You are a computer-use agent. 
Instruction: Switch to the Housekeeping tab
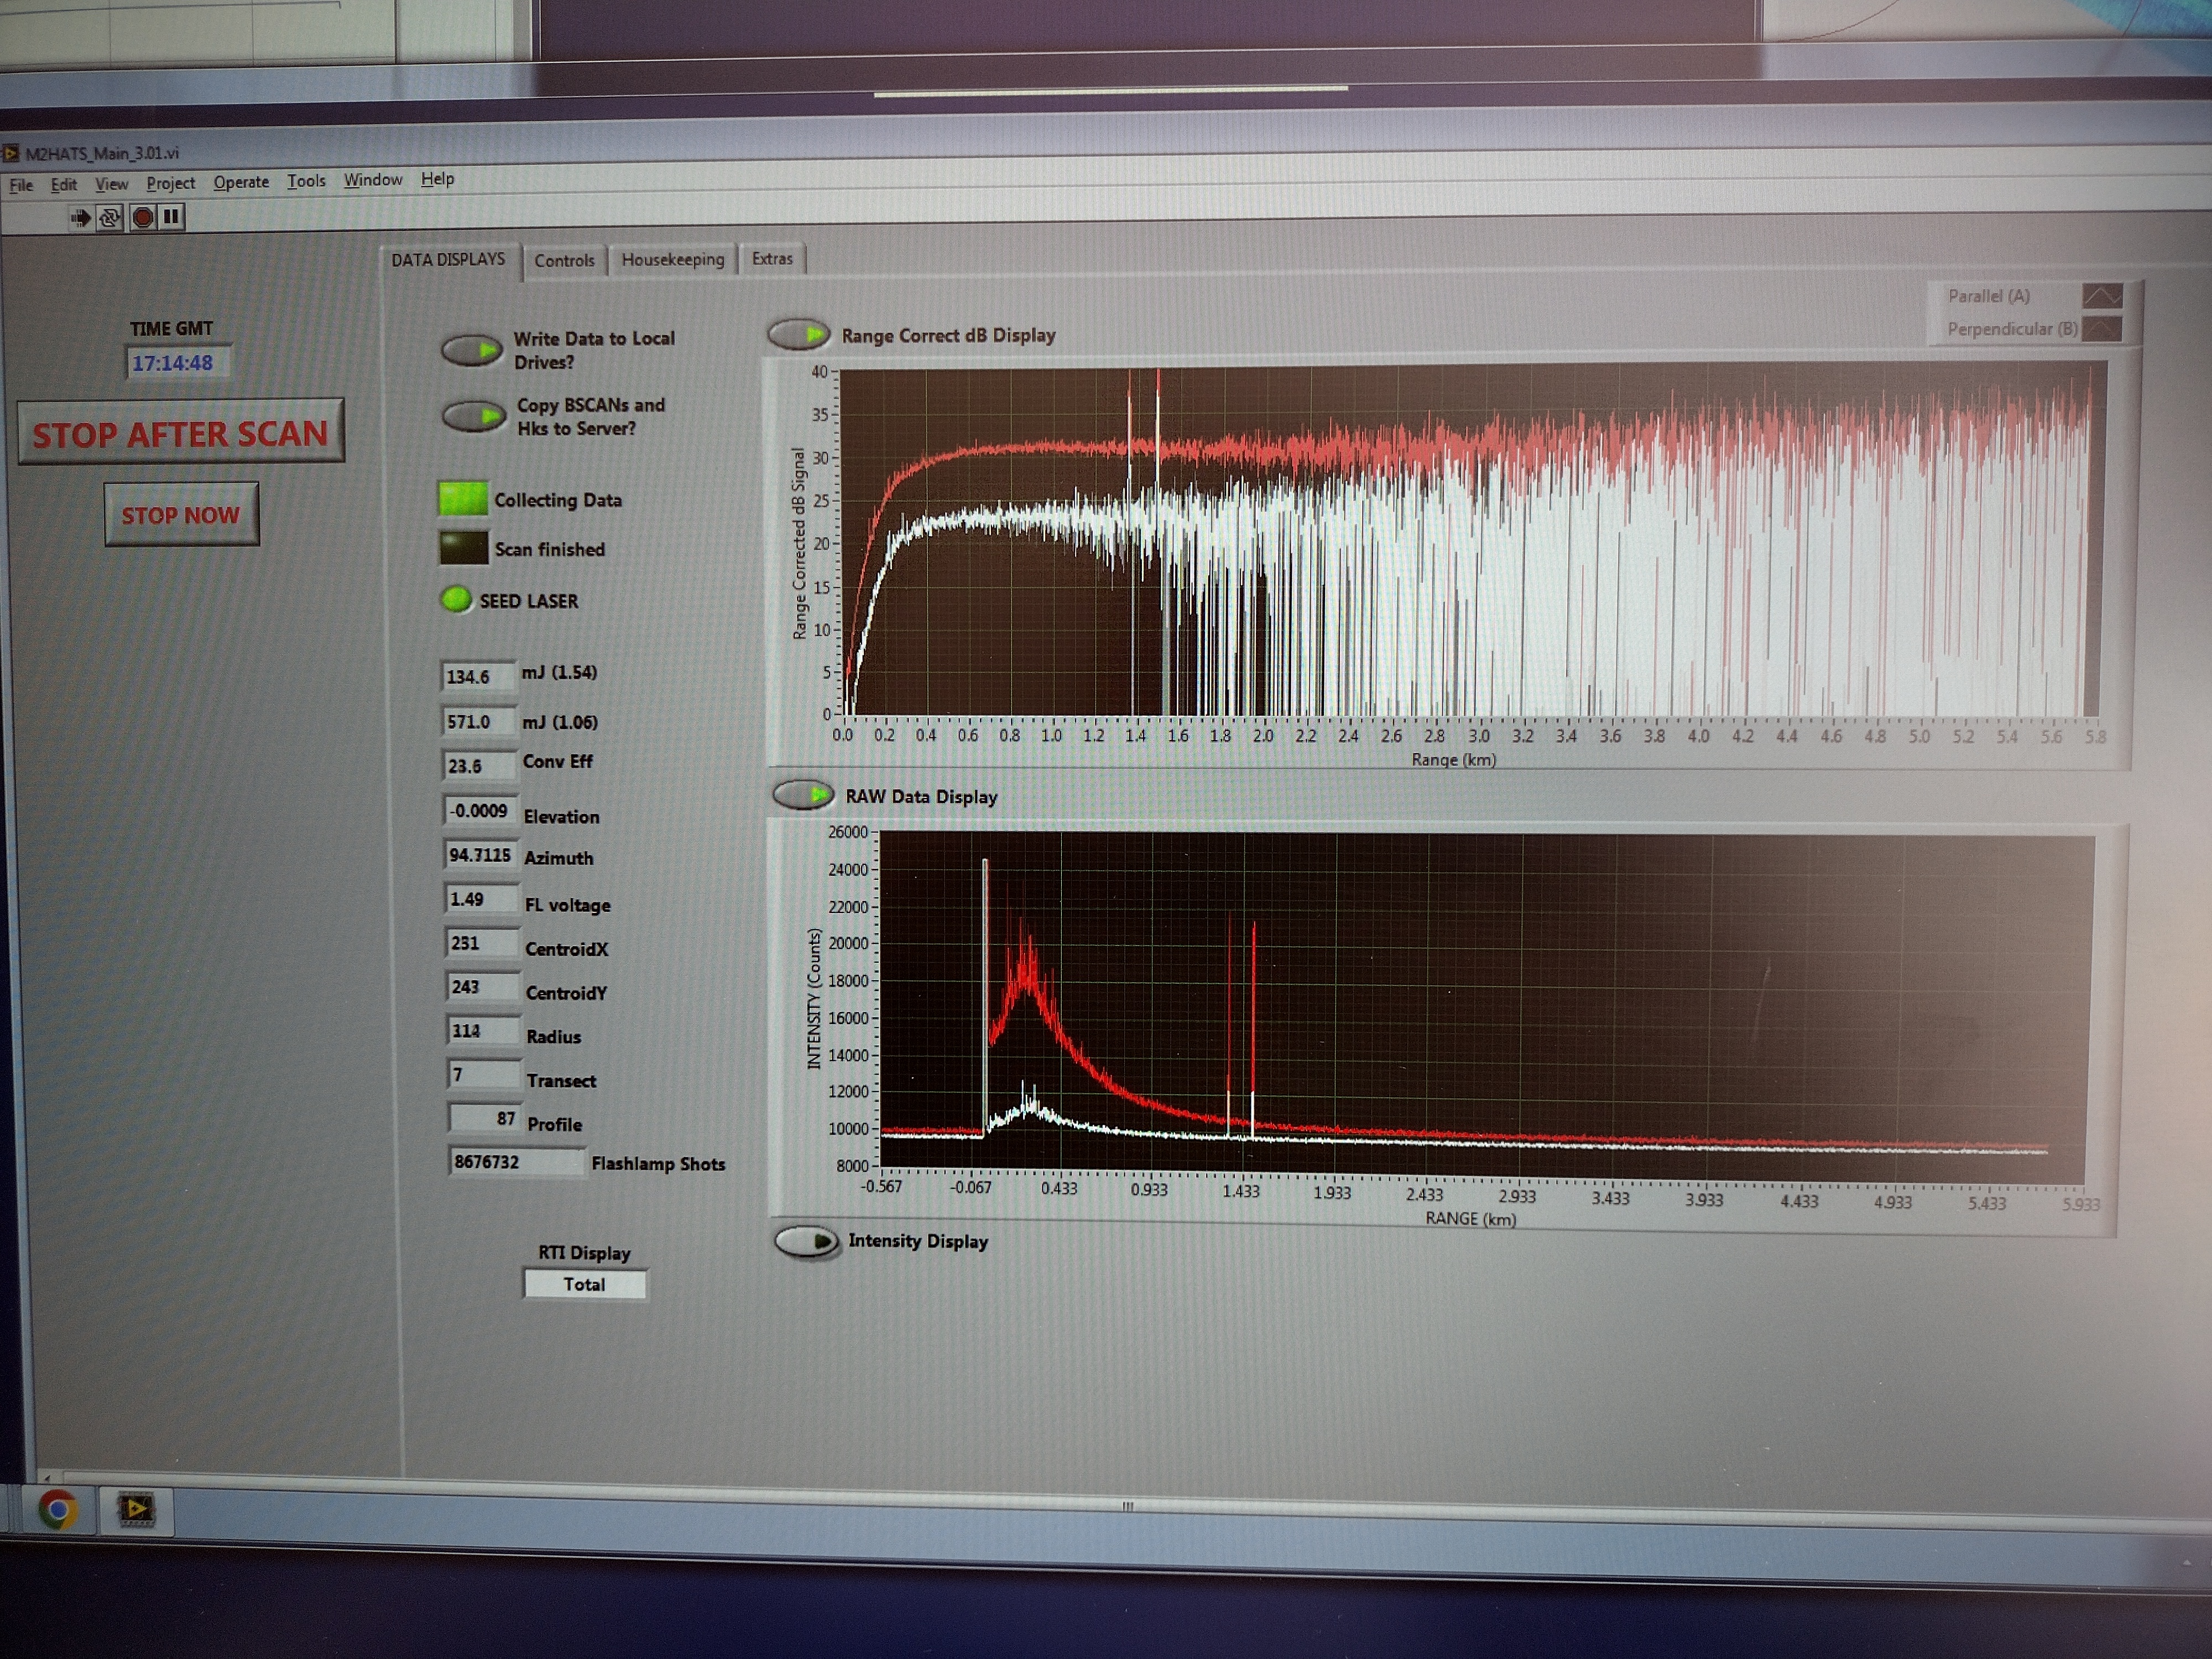click(x=673, y=260)
